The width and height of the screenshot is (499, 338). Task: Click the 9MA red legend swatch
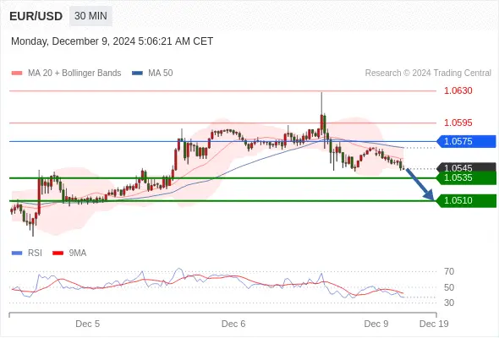point(58,253)
